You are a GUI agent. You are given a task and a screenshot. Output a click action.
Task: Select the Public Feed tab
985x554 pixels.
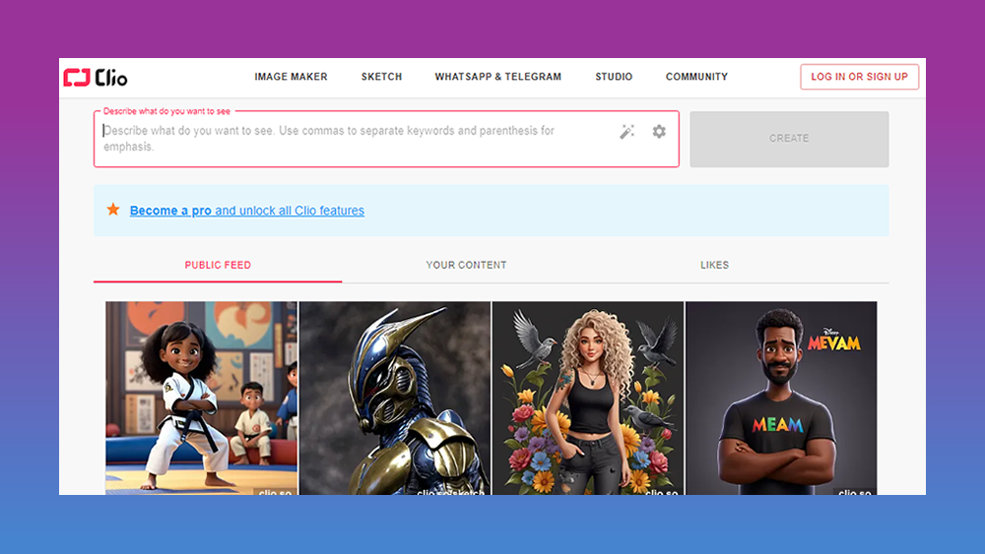click(218, 265)
